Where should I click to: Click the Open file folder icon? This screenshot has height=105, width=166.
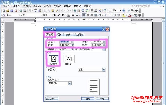tap(8, 11)
